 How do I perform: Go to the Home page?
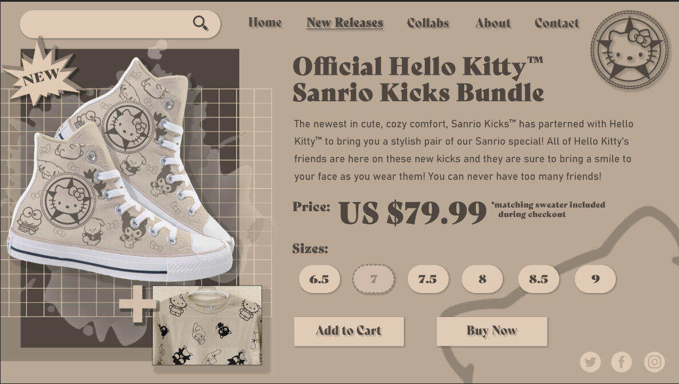265,23
